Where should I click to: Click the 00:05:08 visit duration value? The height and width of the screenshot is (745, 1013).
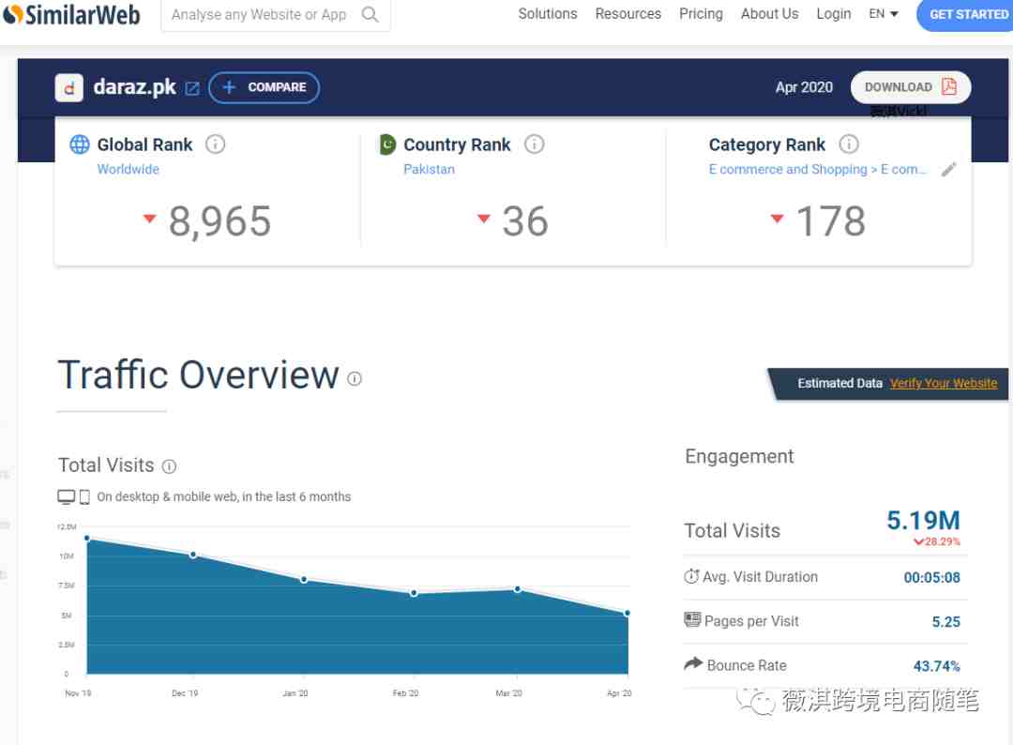point(931,578)
